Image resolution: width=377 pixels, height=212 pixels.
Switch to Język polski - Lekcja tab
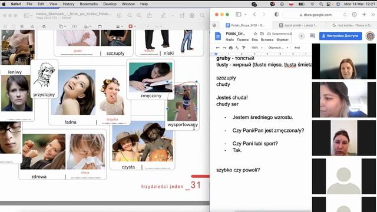298,25
